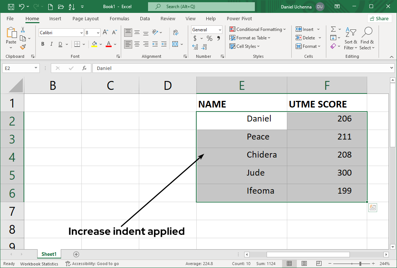This screenshot has height=268, width=397.
Task: Toggle Wrap Text on selection
Action: pyautogui.click(x=175, y=32)
